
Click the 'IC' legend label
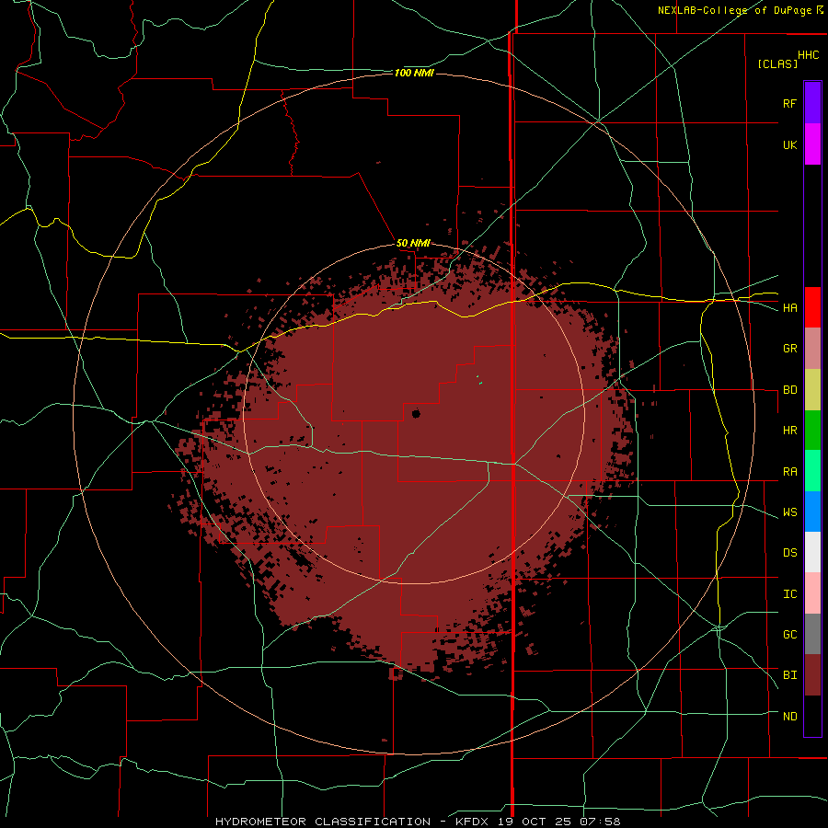coord(789,594)
